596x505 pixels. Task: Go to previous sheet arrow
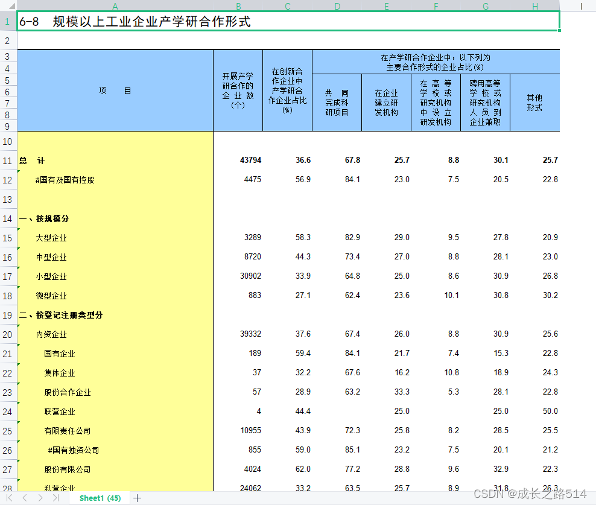25,498
